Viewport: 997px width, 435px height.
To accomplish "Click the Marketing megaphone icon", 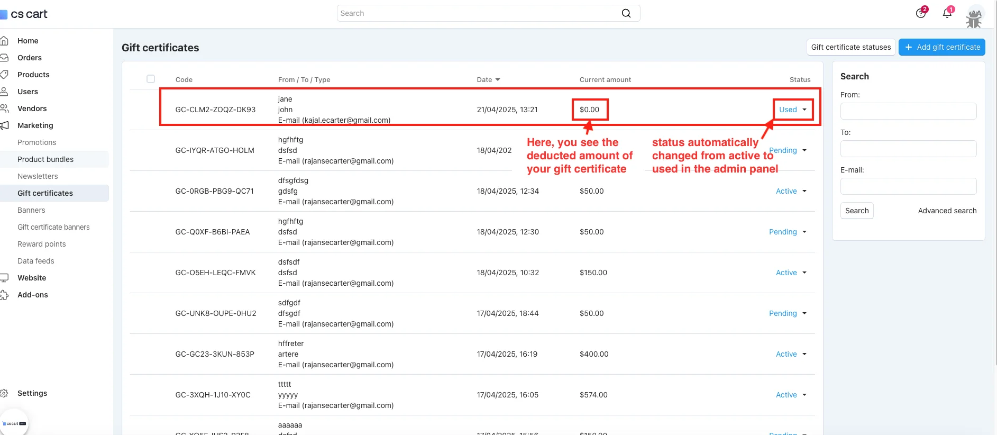I will tap(4, 125).
